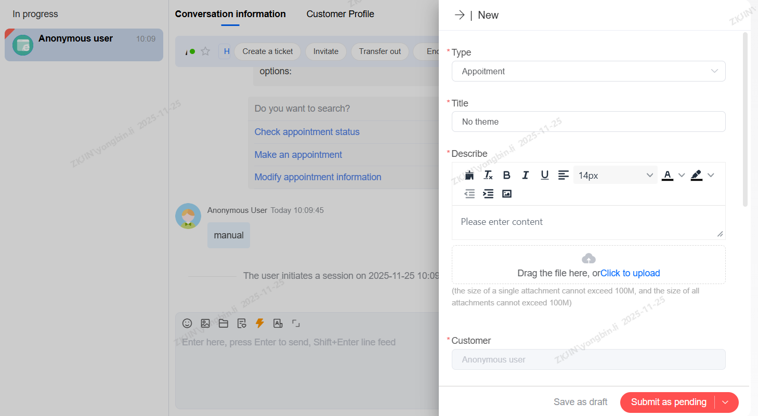
Task: Switch to the Customer Profile tab
Action: tap(340, 14)
